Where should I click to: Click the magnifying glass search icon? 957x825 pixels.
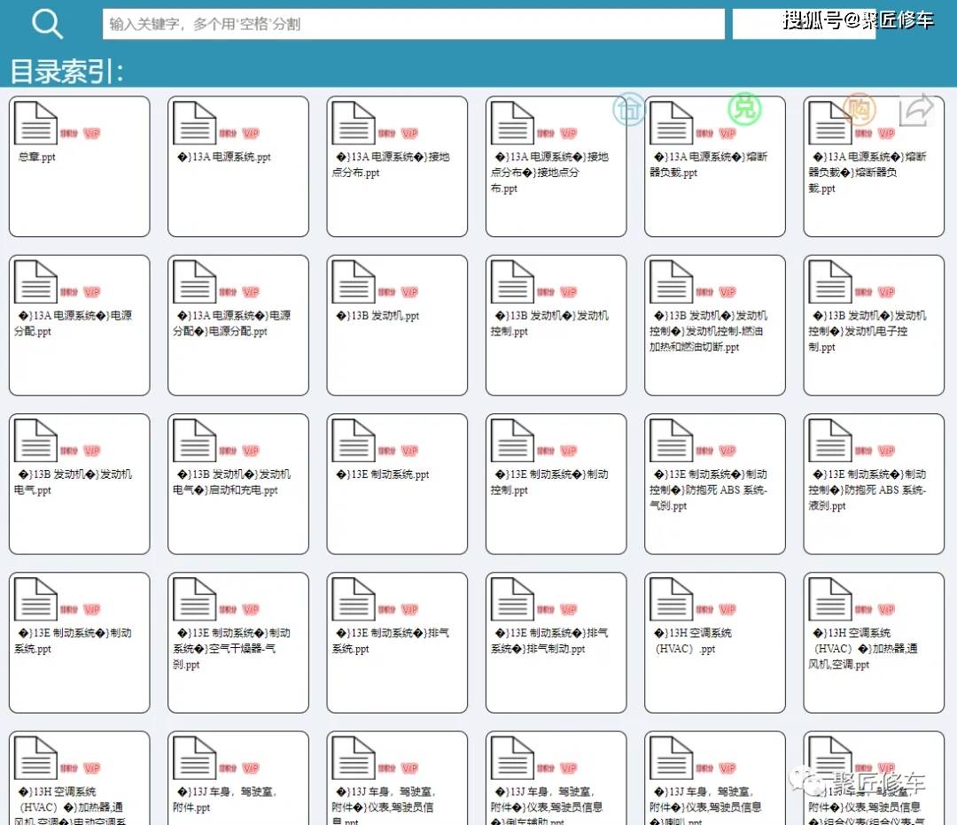pyautogui.click(x=47, y=25)
